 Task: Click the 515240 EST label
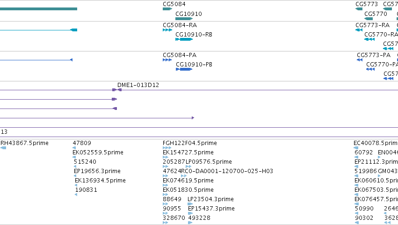85,162
